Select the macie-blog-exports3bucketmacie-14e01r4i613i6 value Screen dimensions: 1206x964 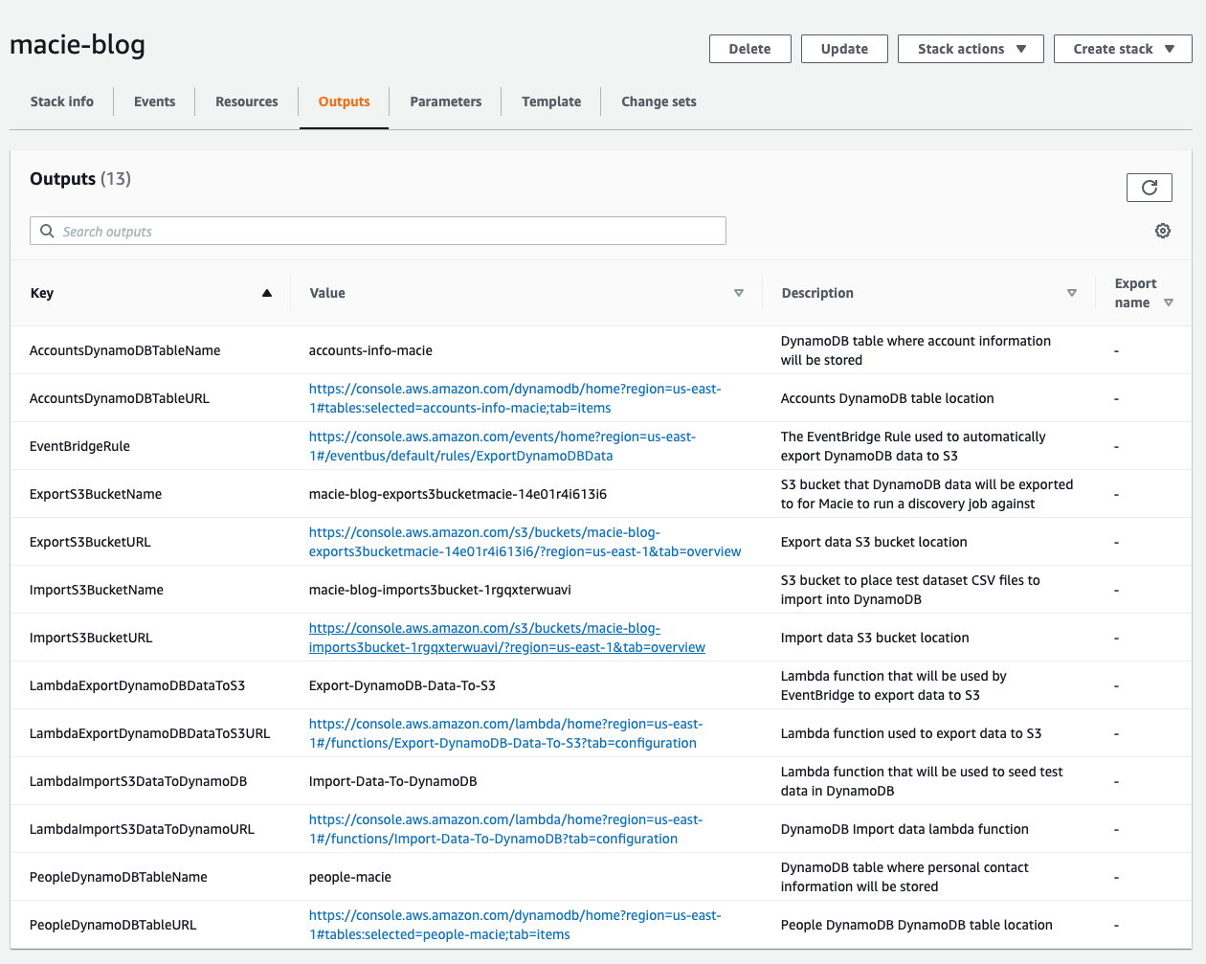tap(458, 494)
